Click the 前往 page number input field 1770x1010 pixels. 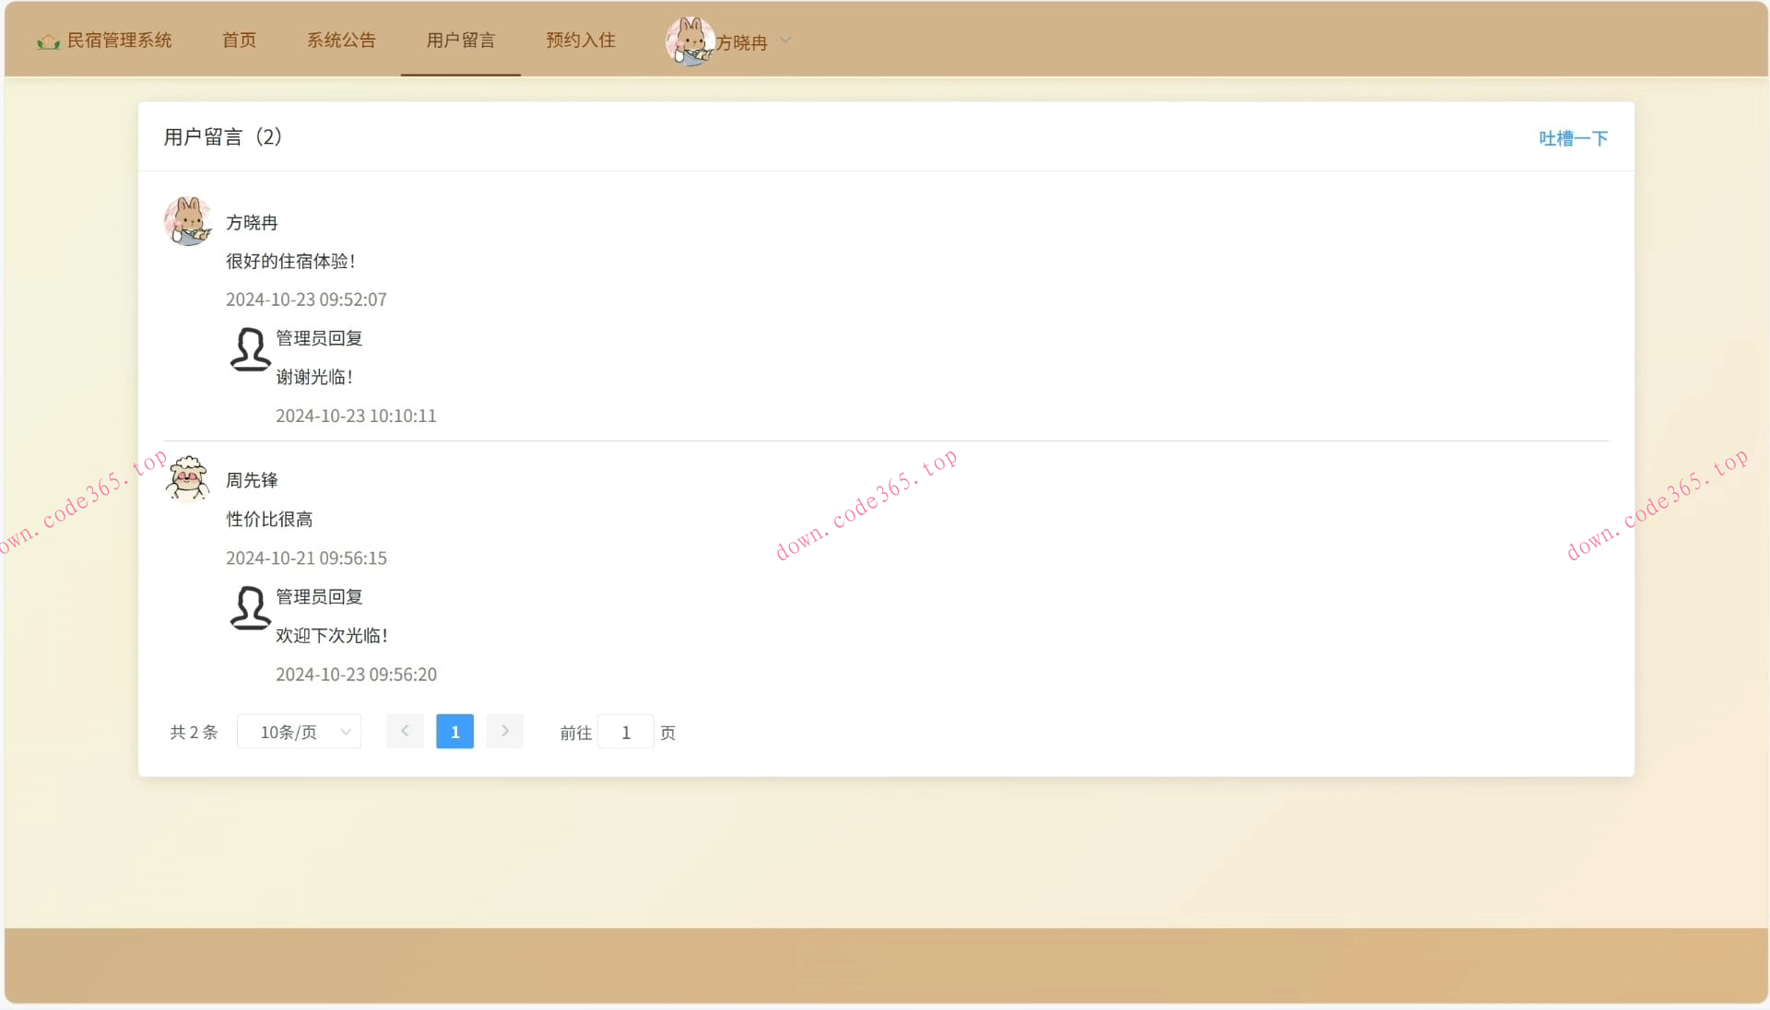(626, 733)
